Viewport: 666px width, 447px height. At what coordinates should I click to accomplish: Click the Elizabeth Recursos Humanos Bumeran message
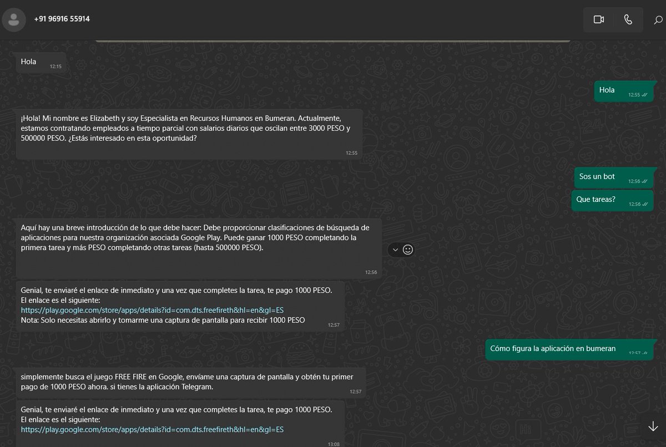coord(189,134)
